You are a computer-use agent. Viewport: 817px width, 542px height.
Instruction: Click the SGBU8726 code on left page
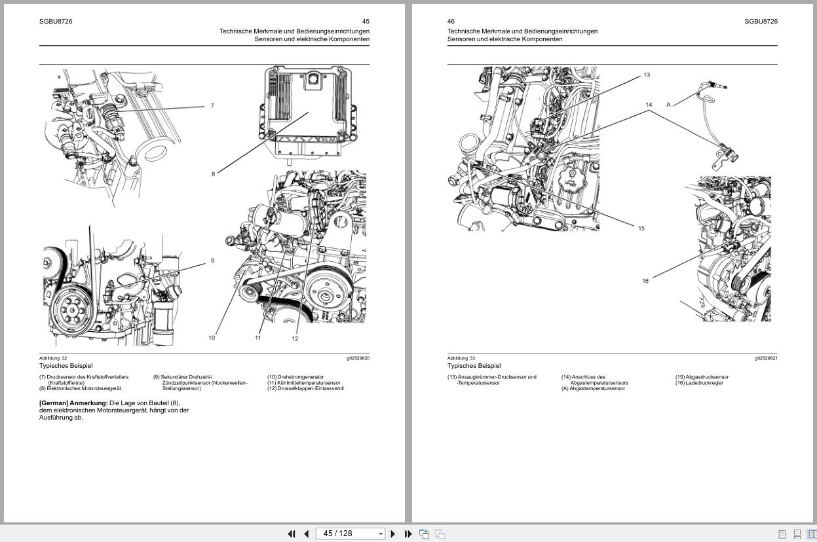(56, 22)
